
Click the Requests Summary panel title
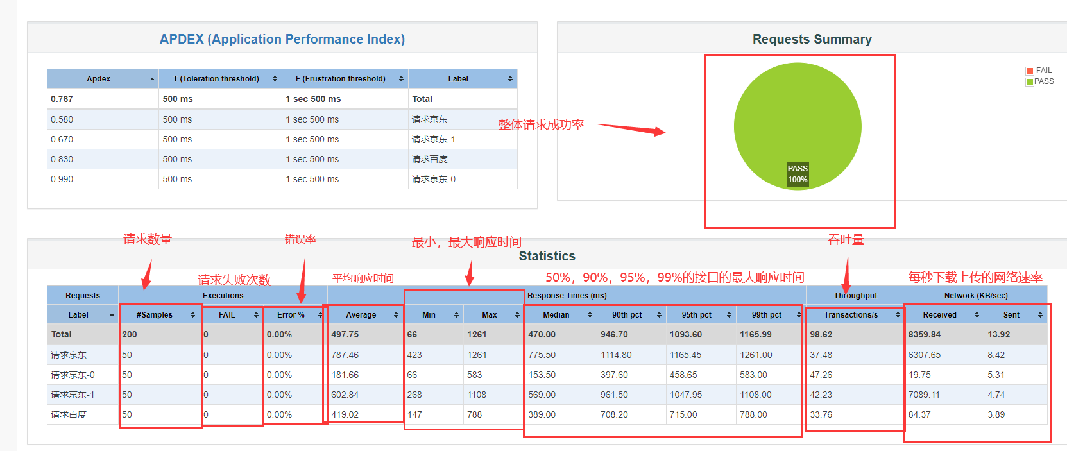pyautogui.click(x=812, y=39)
